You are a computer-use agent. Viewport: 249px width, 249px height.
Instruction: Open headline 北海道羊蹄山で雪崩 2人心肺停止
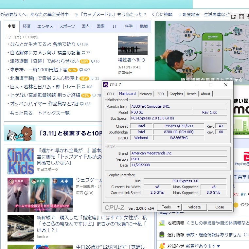(44, 78)
